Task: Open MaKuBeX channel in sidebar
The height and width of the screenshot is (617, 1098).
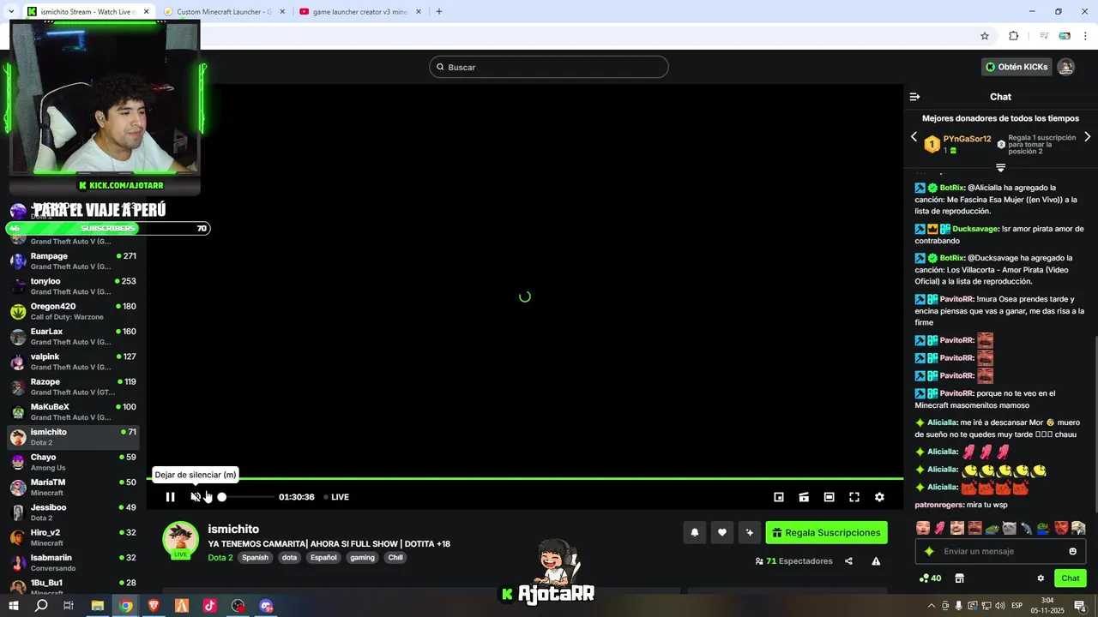Action: click(73, 411)
